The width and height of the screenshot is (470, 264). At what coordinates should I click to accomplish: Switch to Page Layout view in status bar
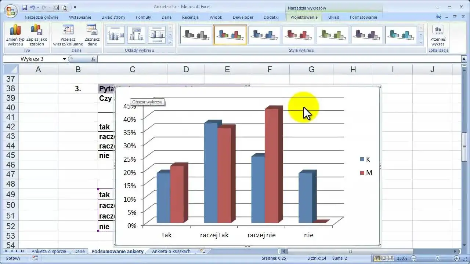(384, 258)
